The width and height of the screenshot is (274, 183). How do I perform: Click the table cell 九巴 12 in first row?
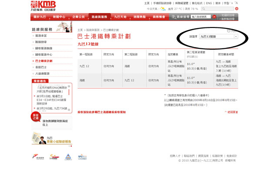click(90, 66)
